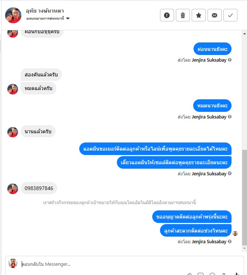
Task: Delete conversation using the trash icon
Action: pyautogui.click(x=183, y=15)
